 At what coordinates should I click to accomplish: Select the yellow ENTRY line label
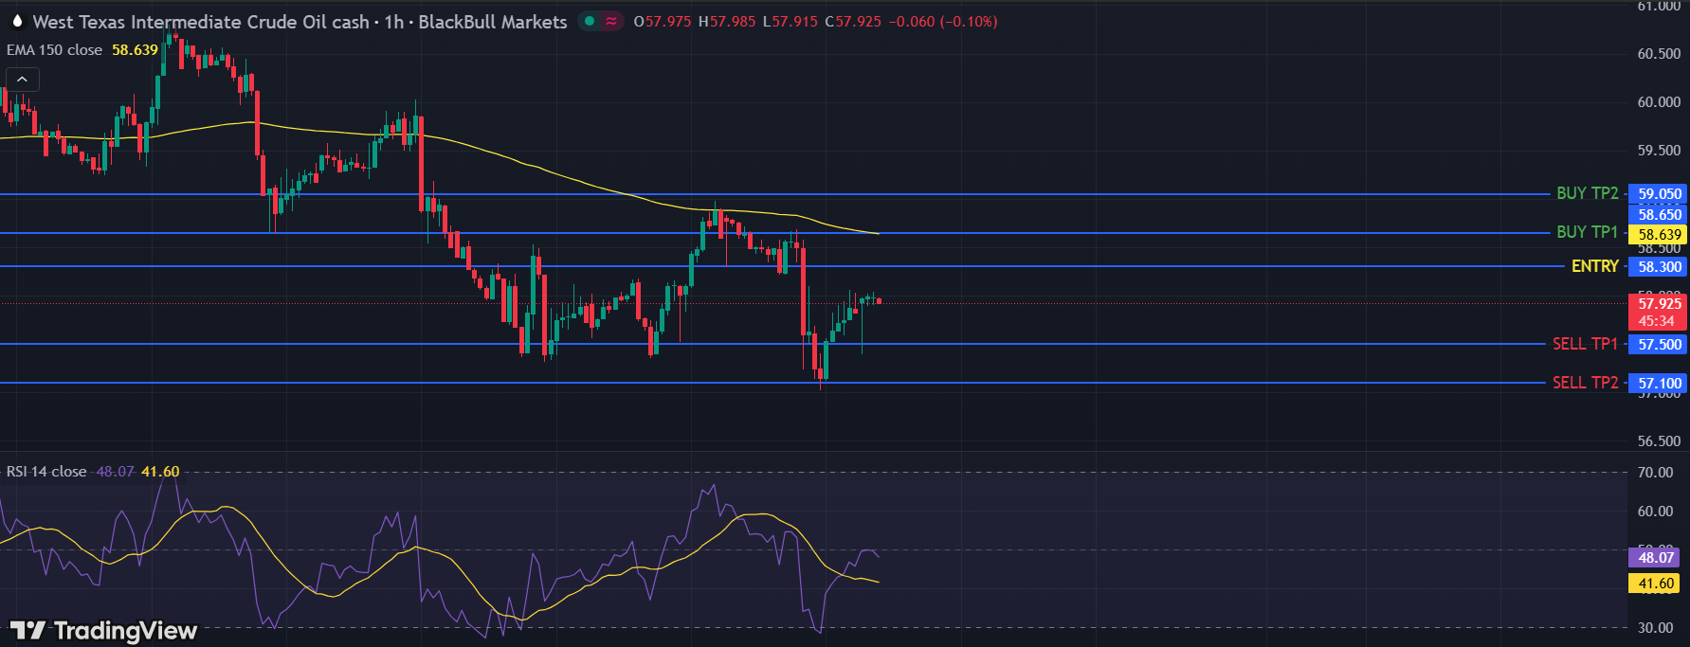click(x=1594, y=266)
